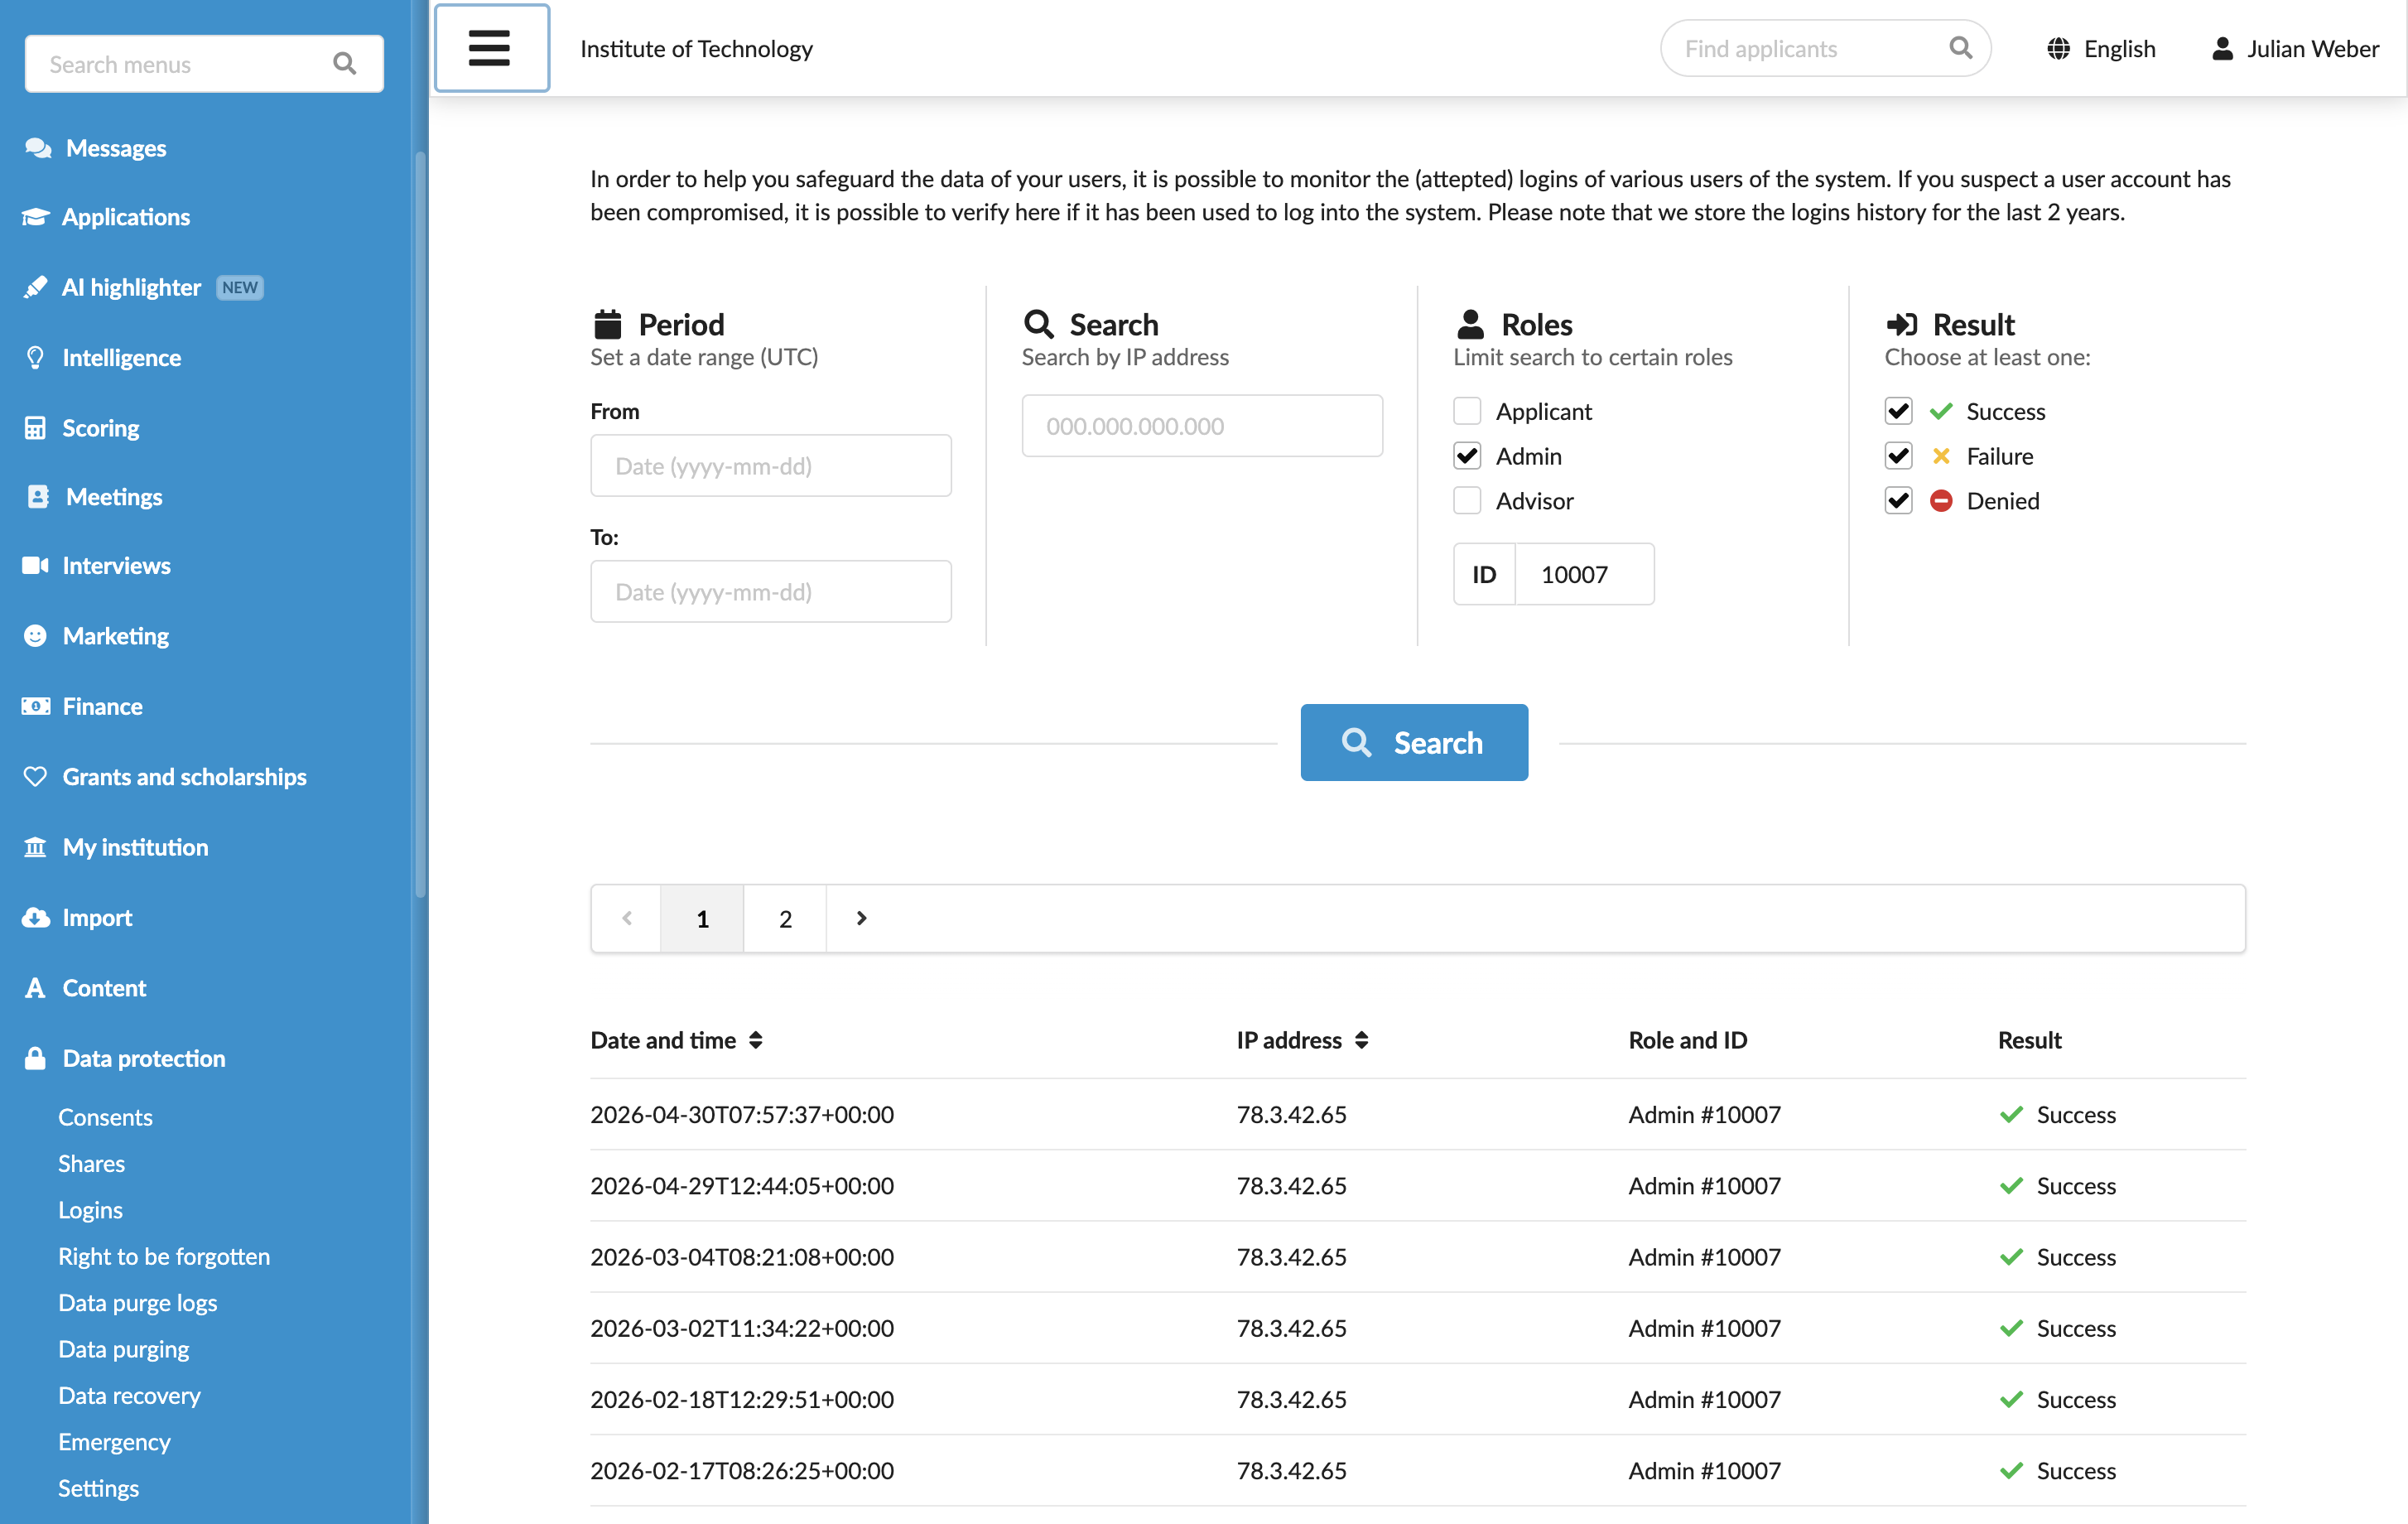Screen dimensions: 2408x1524
Task: Click the user profile icon by Julian Weber
Action: click(2222, 48)
